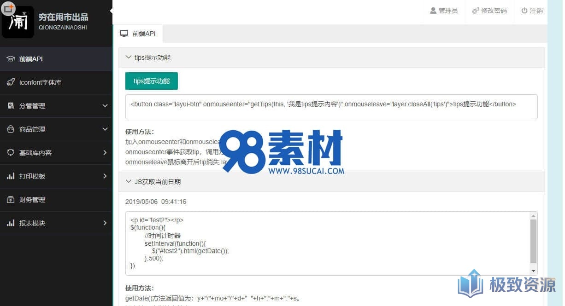Click inside the test2 script code area
The height and width of the screenshot is (306, 565).
(x=327, y=243)
